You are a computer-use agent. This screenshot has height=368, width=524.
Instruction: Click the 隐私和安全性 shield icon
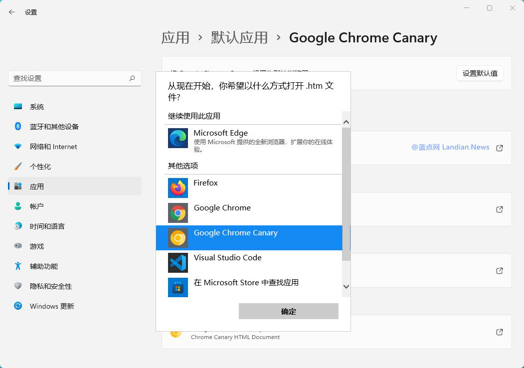(x=18, y=286)
